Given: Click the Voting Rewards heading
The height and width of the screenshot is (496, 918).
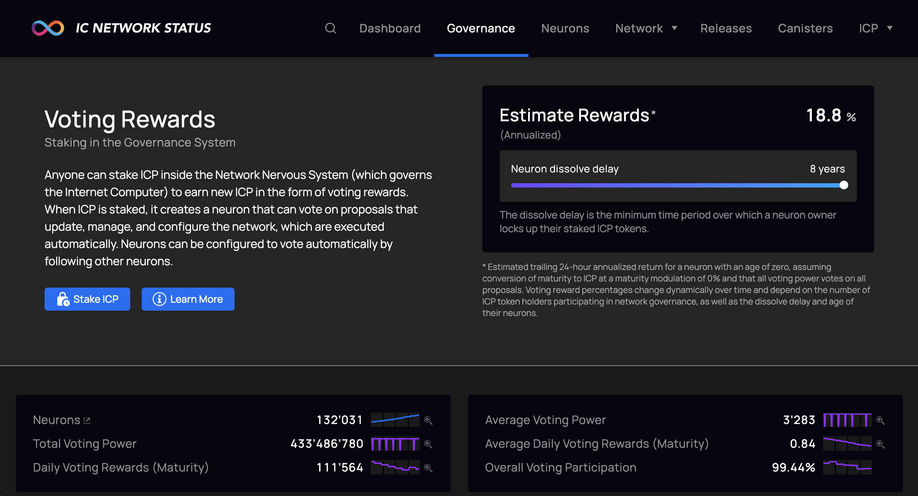Looking at the screenshot, I should click(x=130, y=119).
